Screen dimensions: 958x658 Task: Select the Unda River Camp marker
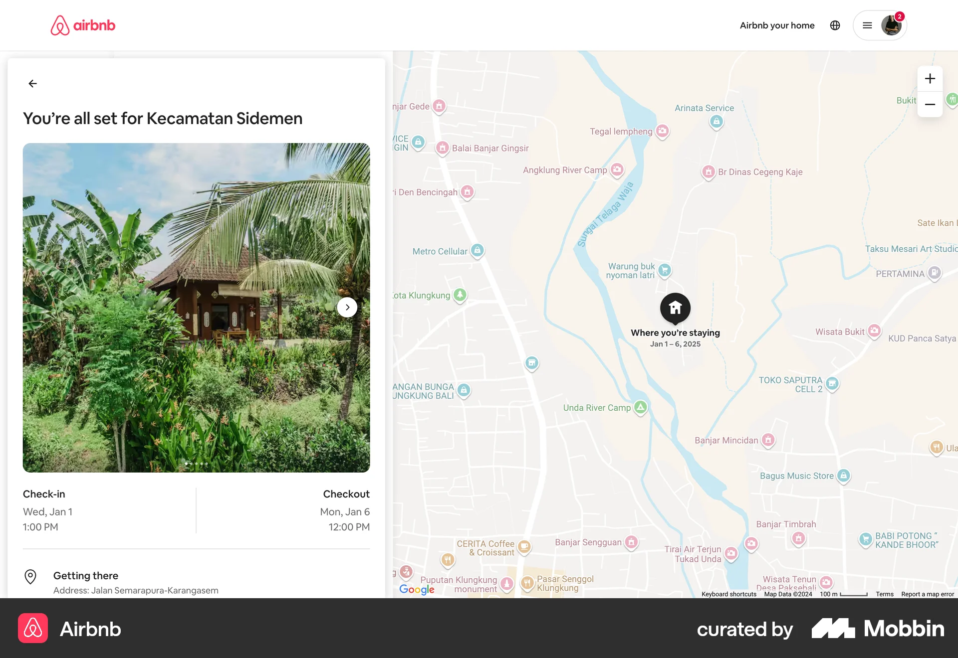(642, 407)
